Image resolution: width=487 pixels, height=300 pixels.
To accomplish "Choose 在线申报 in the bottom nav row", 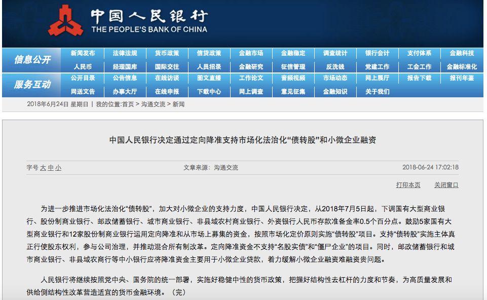I will [167, 92].
